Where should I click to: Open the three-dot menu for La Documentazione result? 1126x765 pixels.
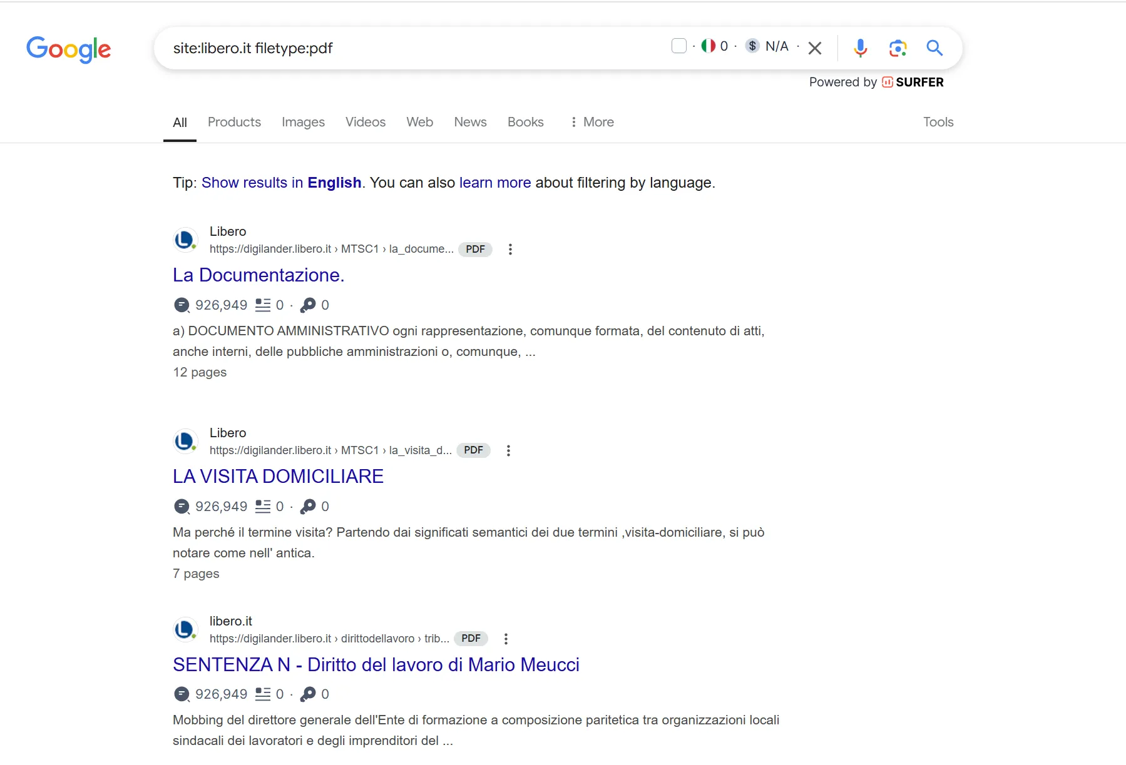[x=511, y=249]
